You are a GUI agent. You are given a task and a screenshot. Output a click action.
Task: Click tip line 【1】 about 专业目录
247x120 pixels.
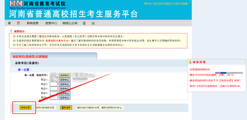[x=69, y=36]
